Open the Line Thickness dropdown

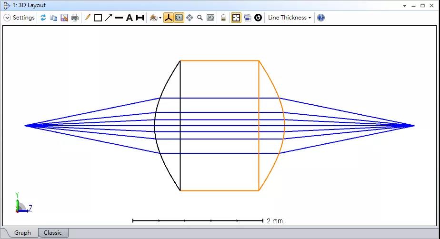pos(290,18)
